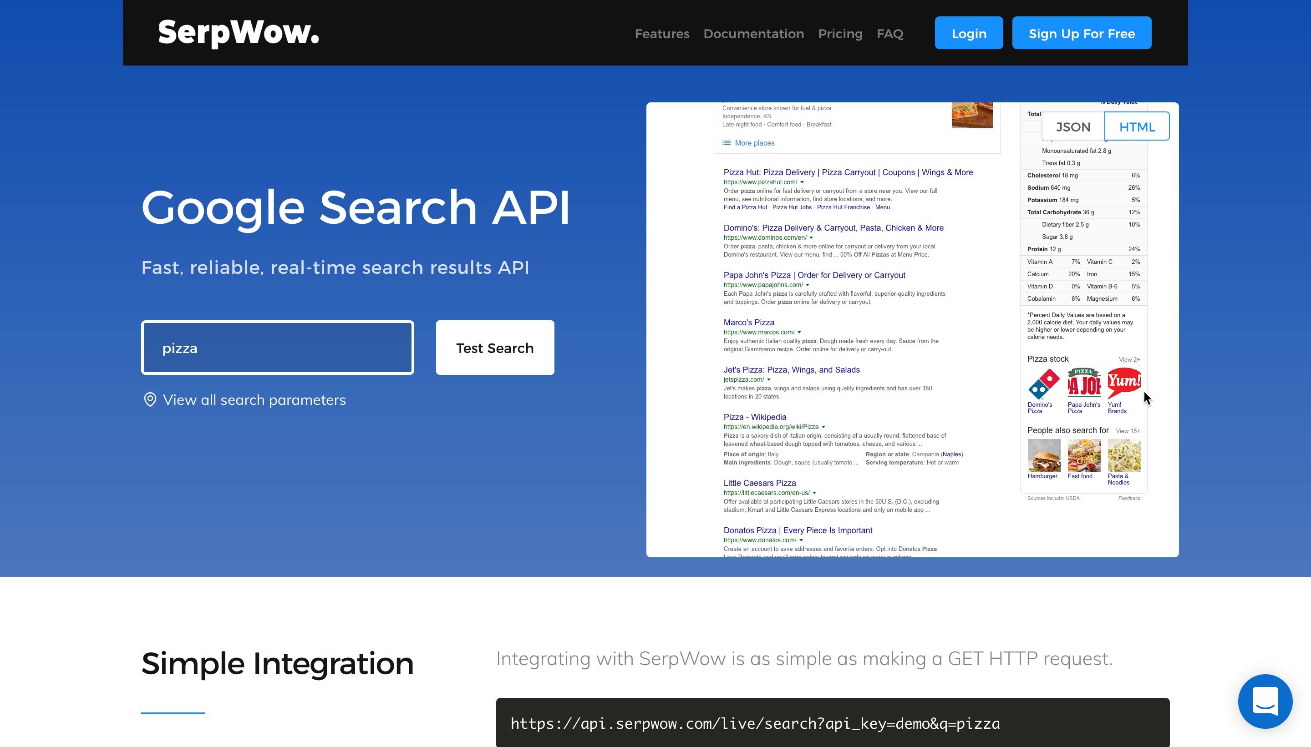Click the Test Search button
The width and height of the screenshot is (1311, 747).
495,348
